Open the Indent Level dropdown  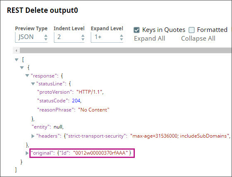[x=69, y=37]
